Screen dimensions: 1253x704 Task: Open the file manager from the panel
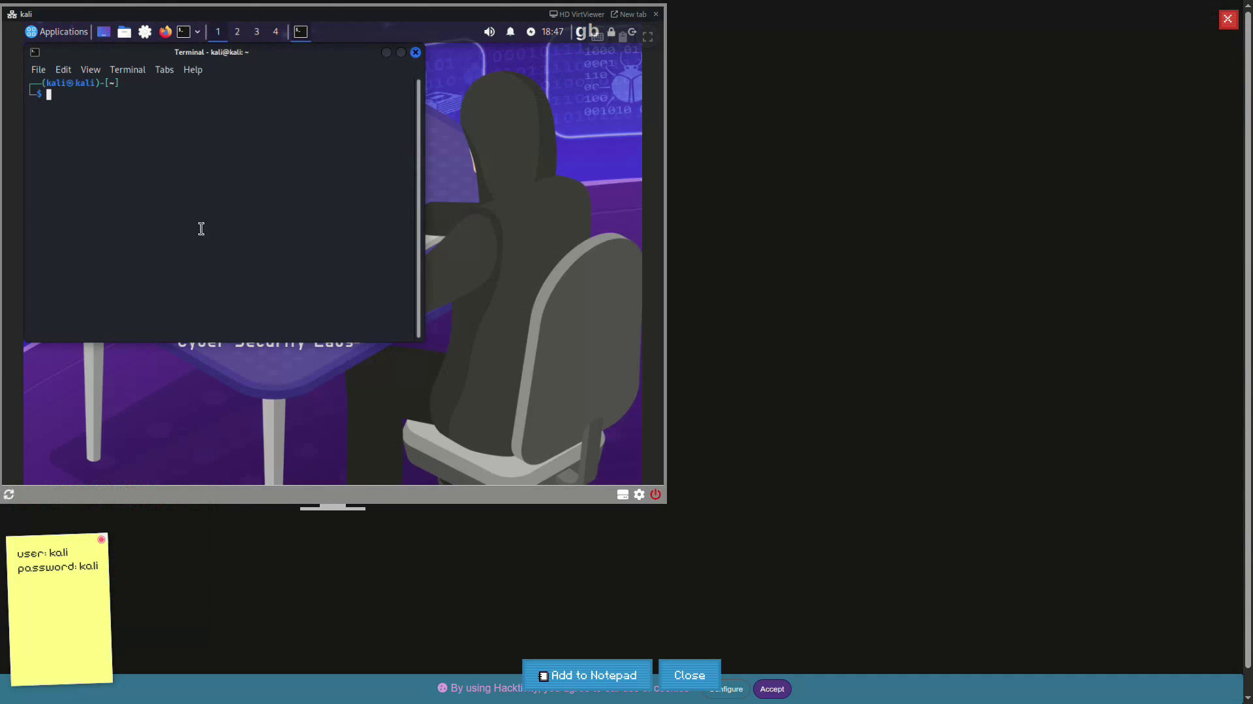click(x=124, y=31)
